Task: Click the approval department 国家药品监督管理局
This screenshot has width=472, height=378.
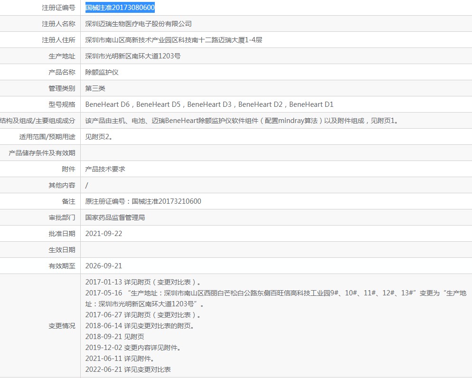Action: pyautogui.click(x=115, y=217)
